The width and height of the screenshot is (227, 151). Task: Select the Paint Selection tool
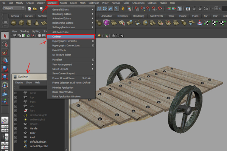pos(5,52)
